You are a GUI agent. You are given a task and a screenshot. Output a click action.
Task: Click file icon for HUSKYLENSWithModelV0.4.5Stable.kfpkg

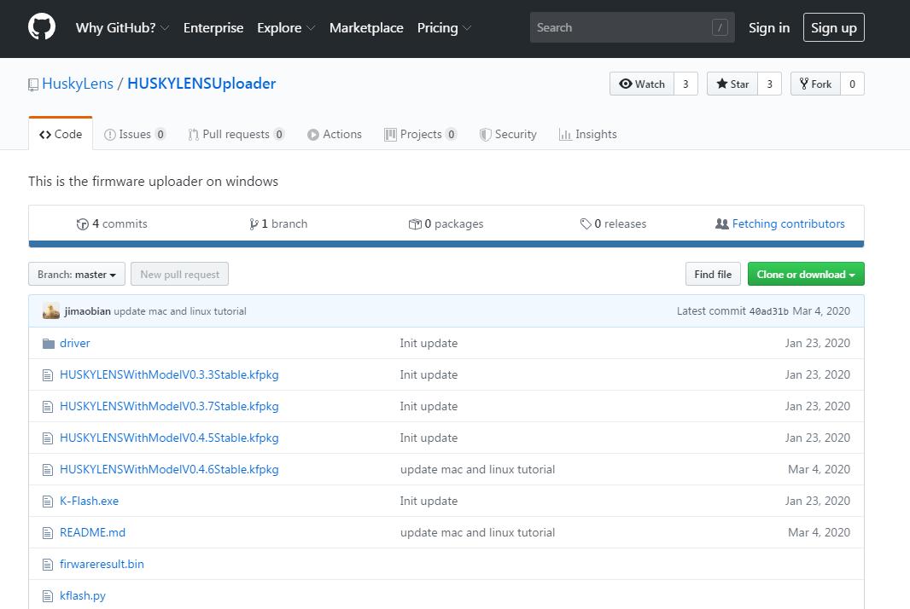48,438
